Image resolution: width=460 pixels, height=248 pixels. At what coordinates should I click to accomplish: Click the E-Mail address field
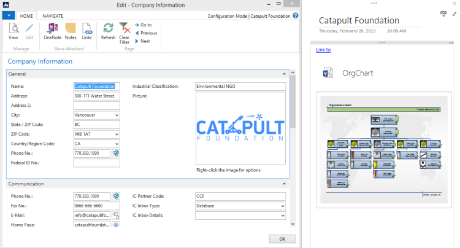[x=92, y=215]
